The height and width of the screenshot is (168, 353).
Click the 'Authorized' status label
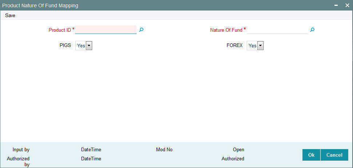[233, 159]
